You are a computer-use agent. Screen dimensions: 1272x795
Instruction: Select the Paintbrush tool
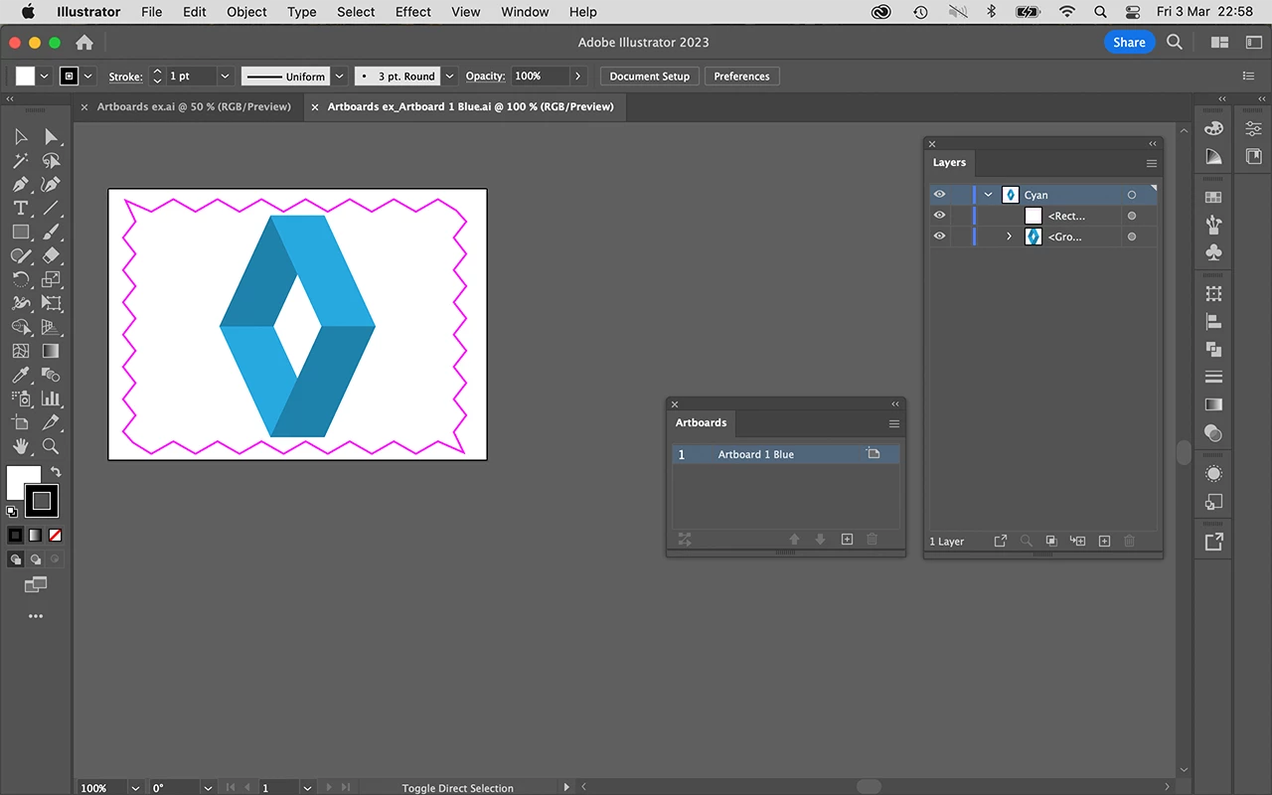pos(52,233)
